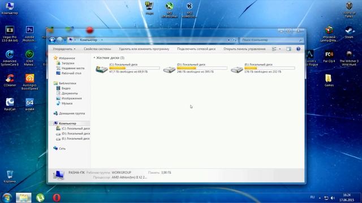The image size is (362, 203).
Task: Click the Explorer folder taskbar button
Action: point(24,198)
